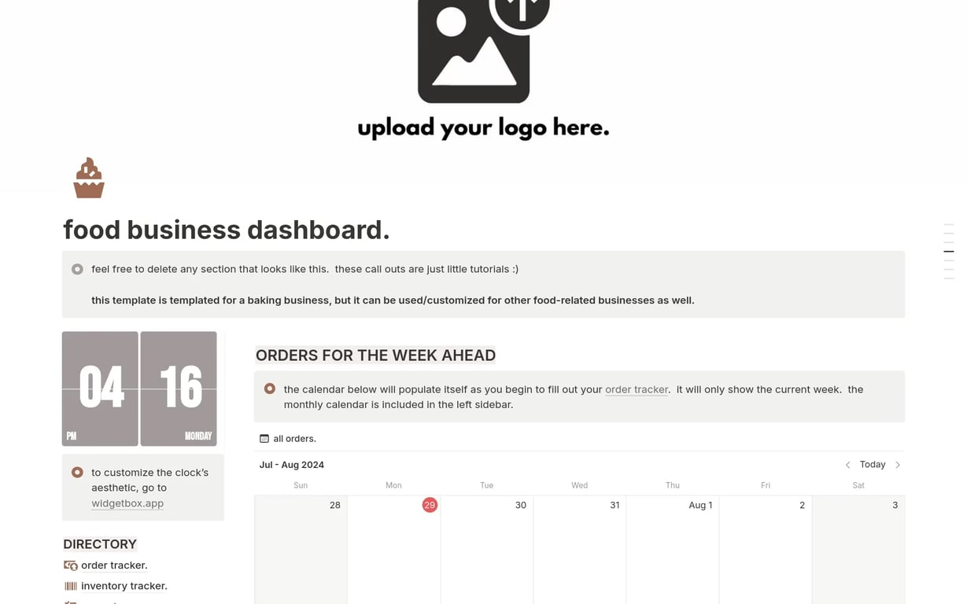Click the brown bullet icon in clock callout

tap(77, 473)
